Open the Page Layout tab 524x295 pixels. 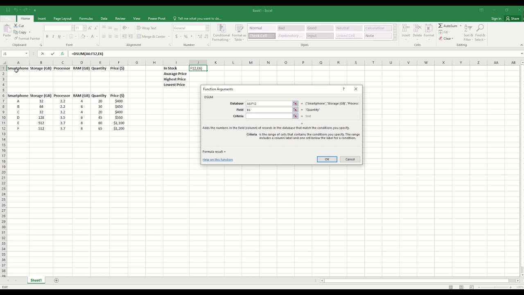(x=63, y=18)
